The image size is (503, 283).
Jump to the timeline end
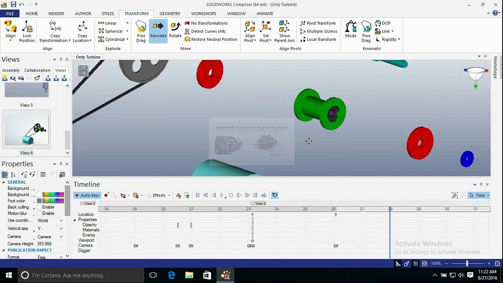(x=255, y=195)
